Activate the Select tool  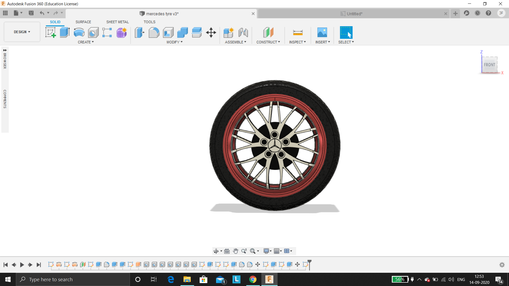346,33
